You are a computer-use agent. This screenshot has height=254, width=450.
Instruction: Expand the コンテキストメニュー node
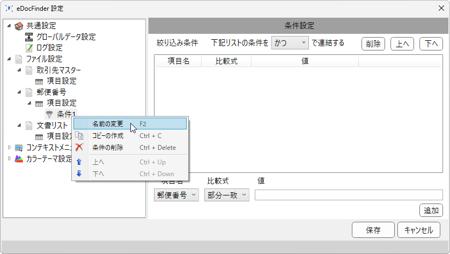coord(10,147)
